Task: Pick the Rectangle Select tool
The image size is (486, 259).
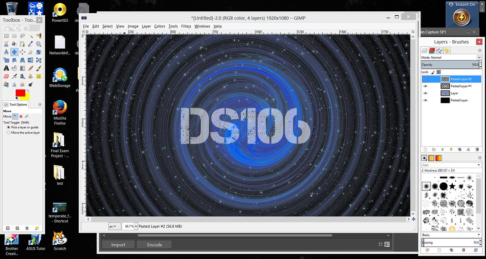Action: click(x=6, y=36)
